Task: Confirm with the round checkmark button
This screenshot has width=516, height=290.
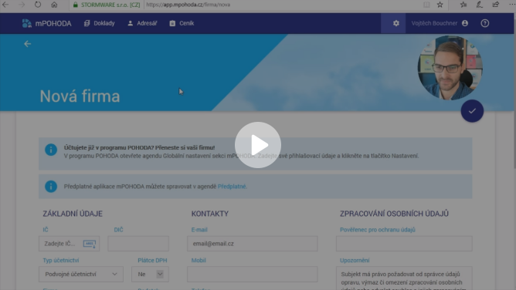Action: (472, 111)
